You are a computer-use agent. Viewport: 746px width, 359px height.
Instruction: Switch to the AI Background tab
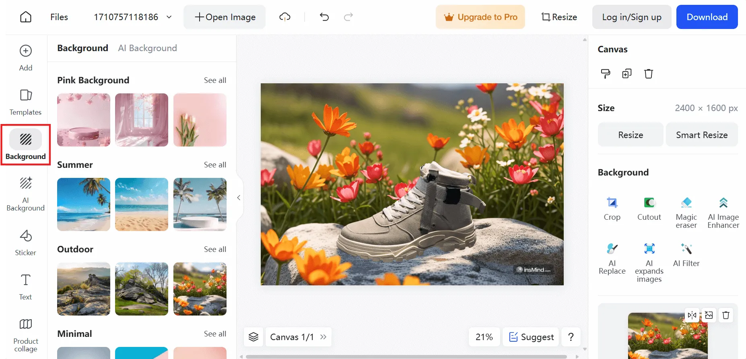click(147, 48)
